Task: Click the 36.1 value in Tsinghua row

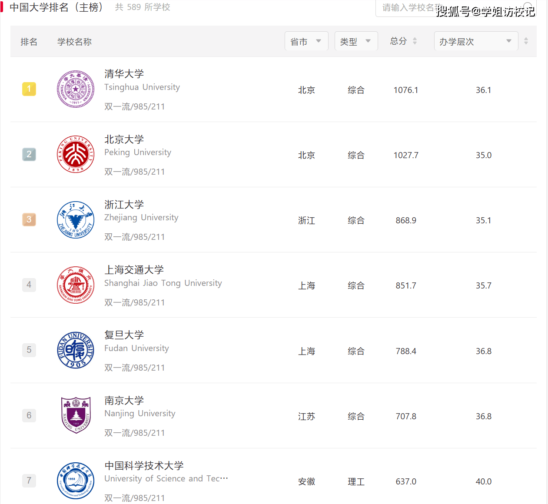Action: 484,90
